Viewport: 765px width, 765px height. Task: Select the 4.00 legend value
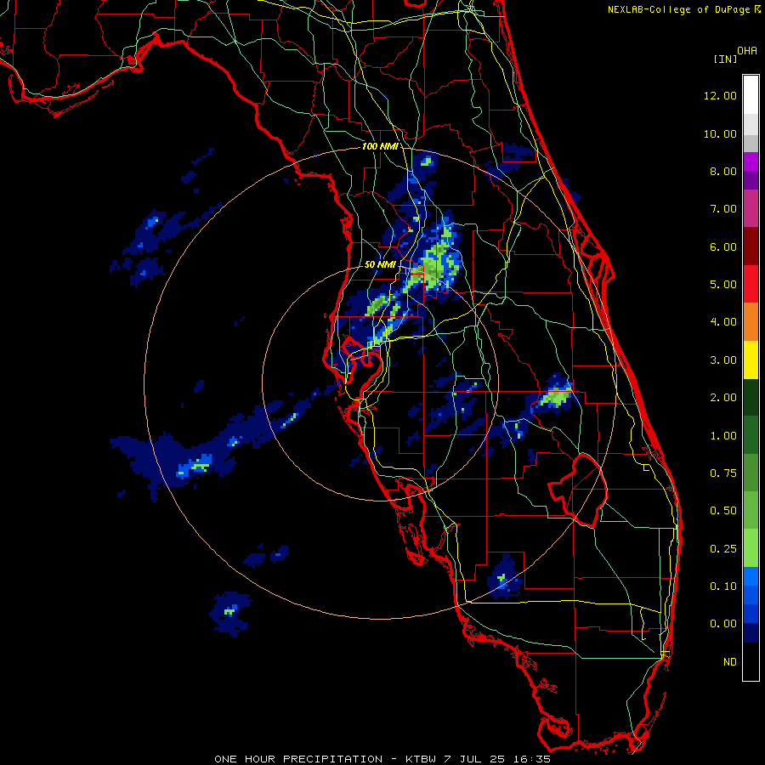(x=723, y=322)
